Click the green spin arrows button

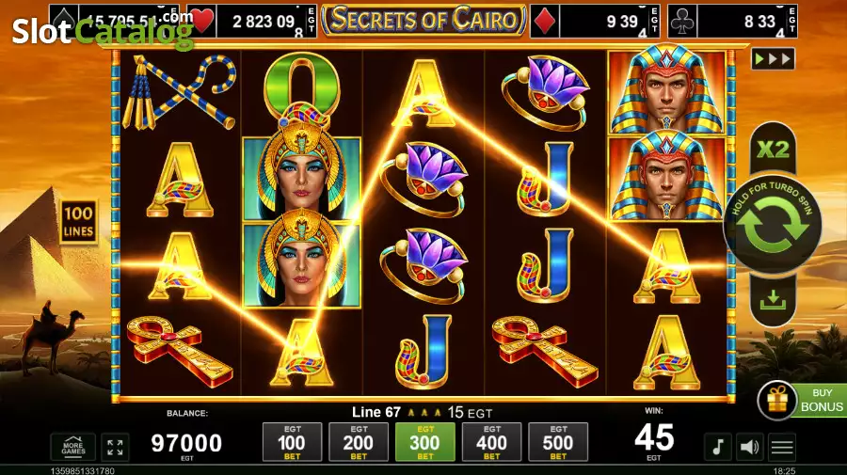pyautogui.click(x=773, y=225)
